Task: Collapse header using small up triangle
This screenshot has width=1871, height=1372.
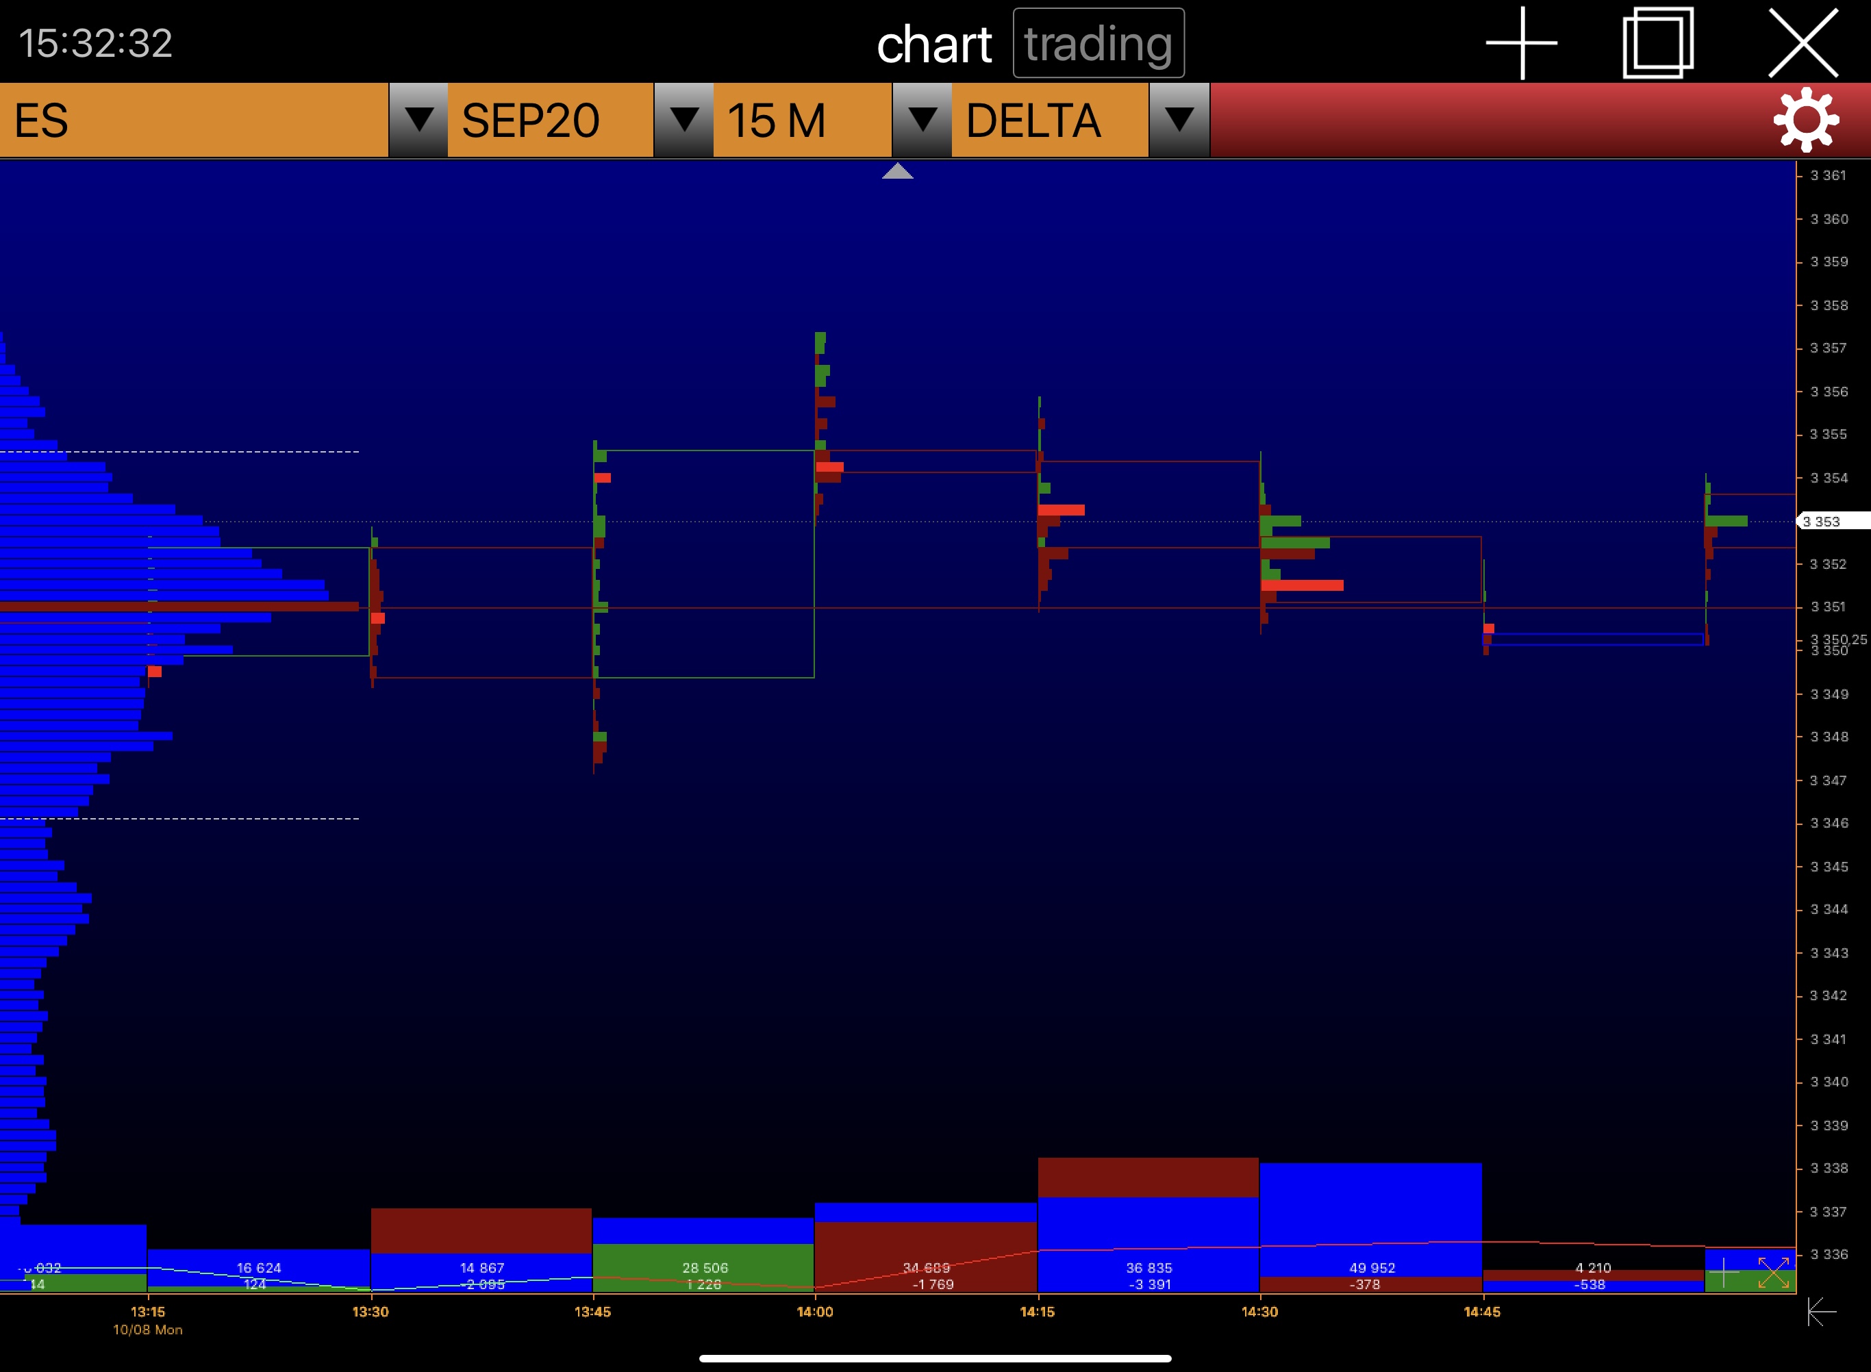Action: pos(897,172)
